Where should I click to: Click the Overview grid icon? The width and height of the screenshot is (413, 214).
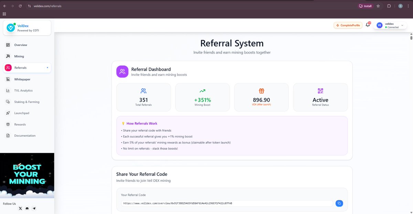[x=8, y=45]
